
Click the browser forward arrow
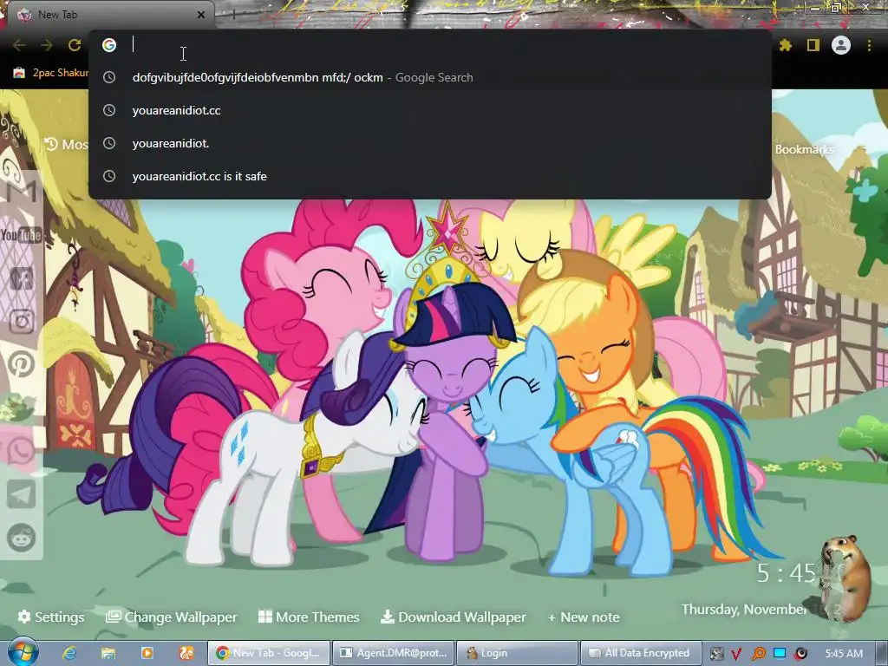pos(47,45)
